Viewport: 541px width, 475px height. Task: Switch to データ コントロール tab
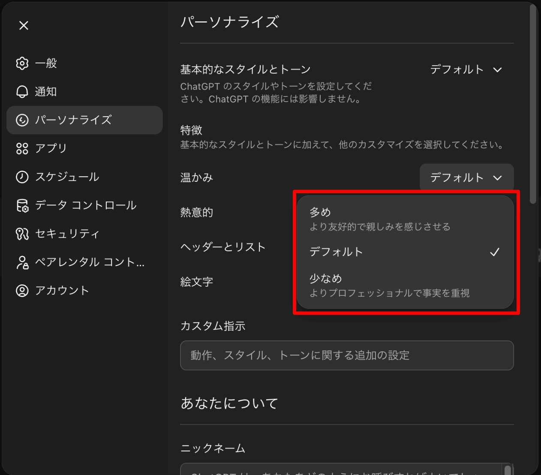tap(85, 205)
